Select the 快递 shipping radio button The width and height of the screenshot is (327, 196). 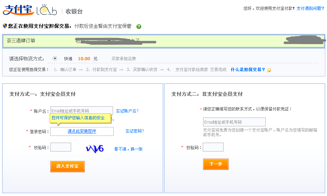point(55,58)
